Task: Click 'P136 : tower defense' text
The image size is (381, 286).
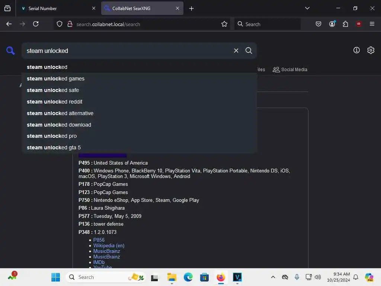Action: pos(101,224)
